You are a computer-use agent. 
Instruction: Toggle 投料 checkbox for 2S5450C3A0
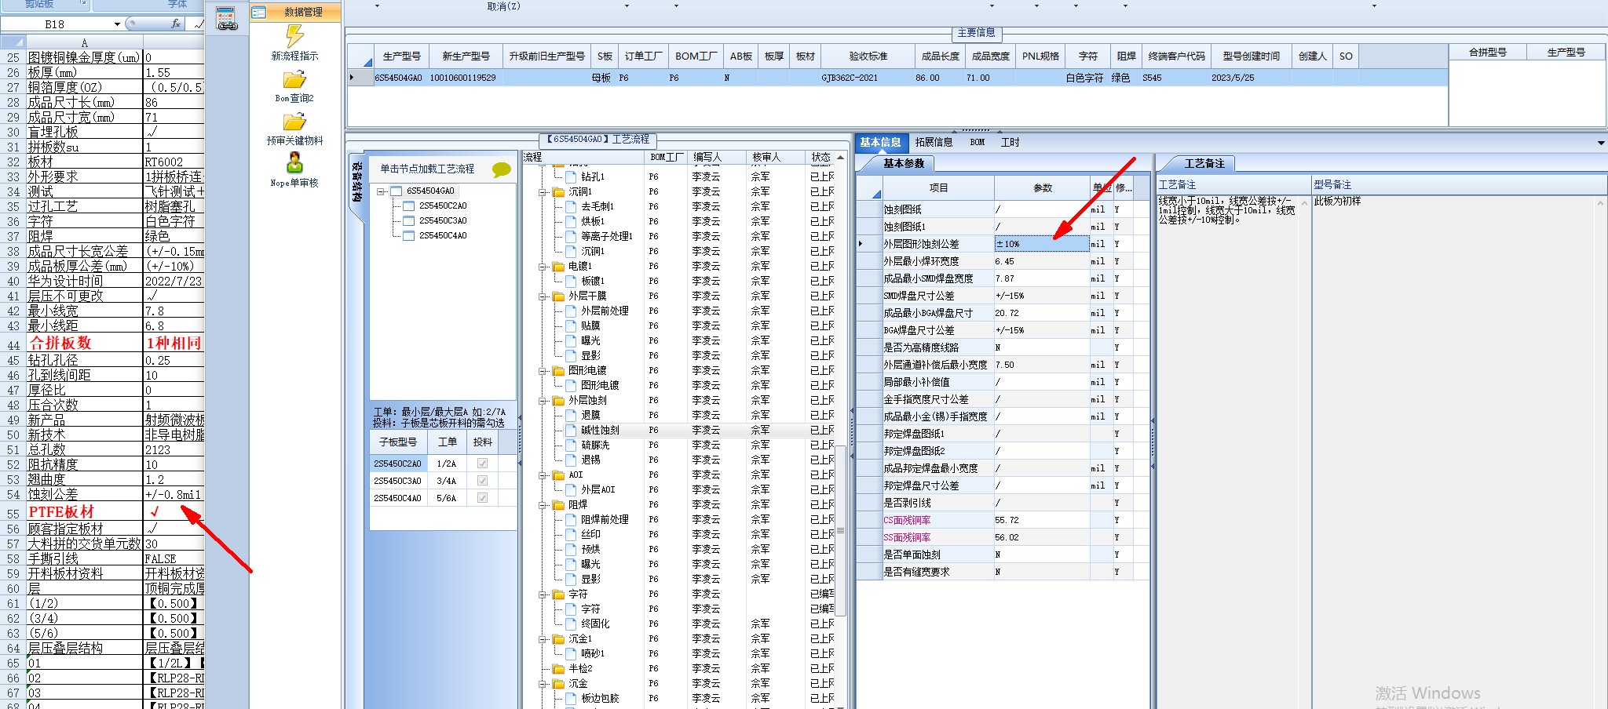pos(482,481)
